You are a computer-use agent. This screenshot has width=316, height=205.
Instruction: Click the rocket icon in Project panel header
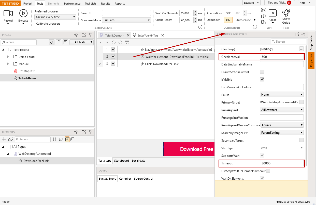(76, 35)
